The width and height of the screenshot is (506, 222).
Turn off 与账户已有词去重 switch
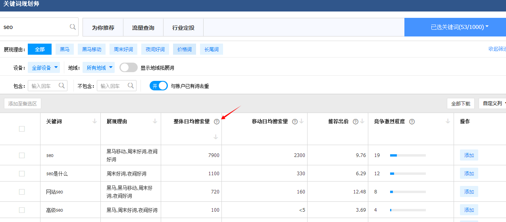point(159,86)
